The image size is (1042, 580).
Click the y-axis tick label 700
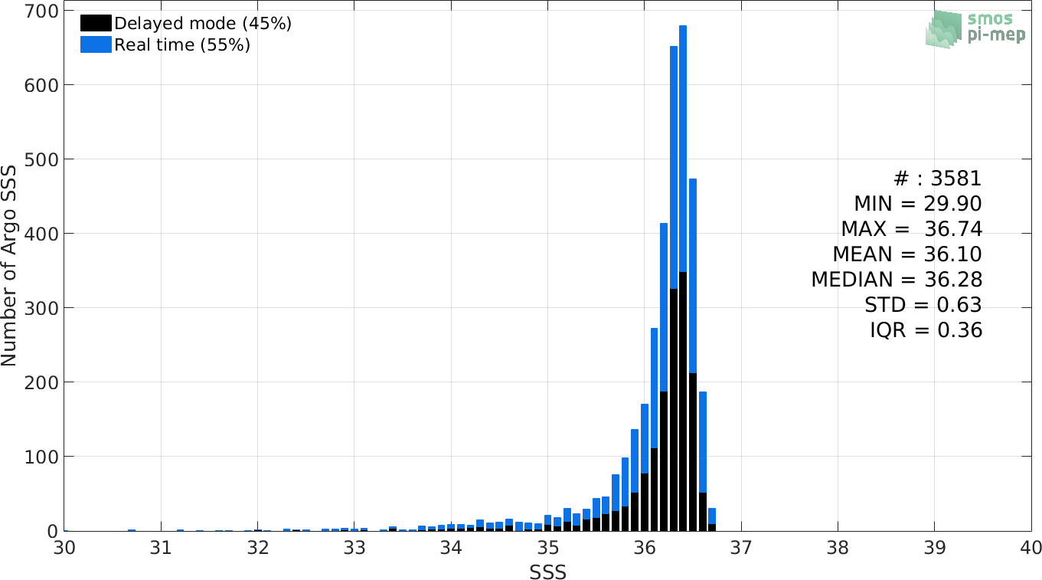click(x=41, y=11)
